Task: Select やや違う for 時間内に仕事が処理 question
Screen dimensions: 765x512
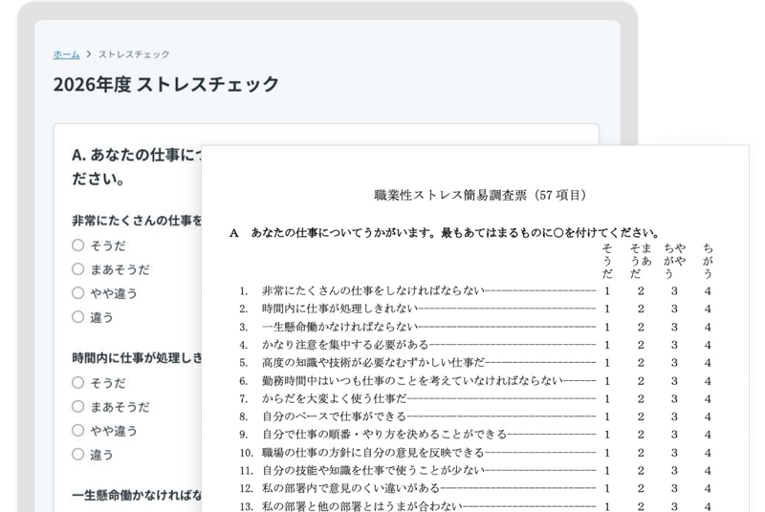Action: [x=78, y=430]
